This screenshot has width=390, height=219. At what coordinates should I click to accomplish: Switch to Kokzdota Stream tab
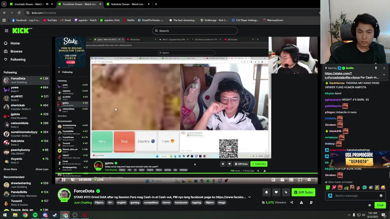[127, 4]
